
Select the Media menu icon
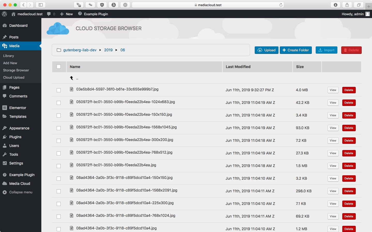pyautogui.click(x=4, y=46)
